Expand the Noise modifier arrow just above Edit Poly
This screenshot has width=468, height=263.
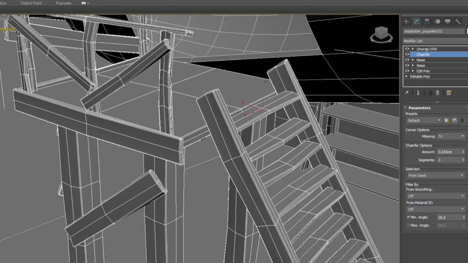click(413, 65)
